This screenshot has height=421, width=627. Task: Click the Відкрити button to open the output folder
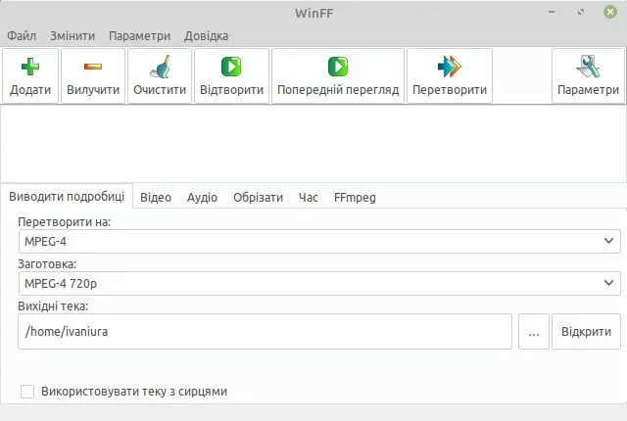pyautogui.click(x=586, y=332)
